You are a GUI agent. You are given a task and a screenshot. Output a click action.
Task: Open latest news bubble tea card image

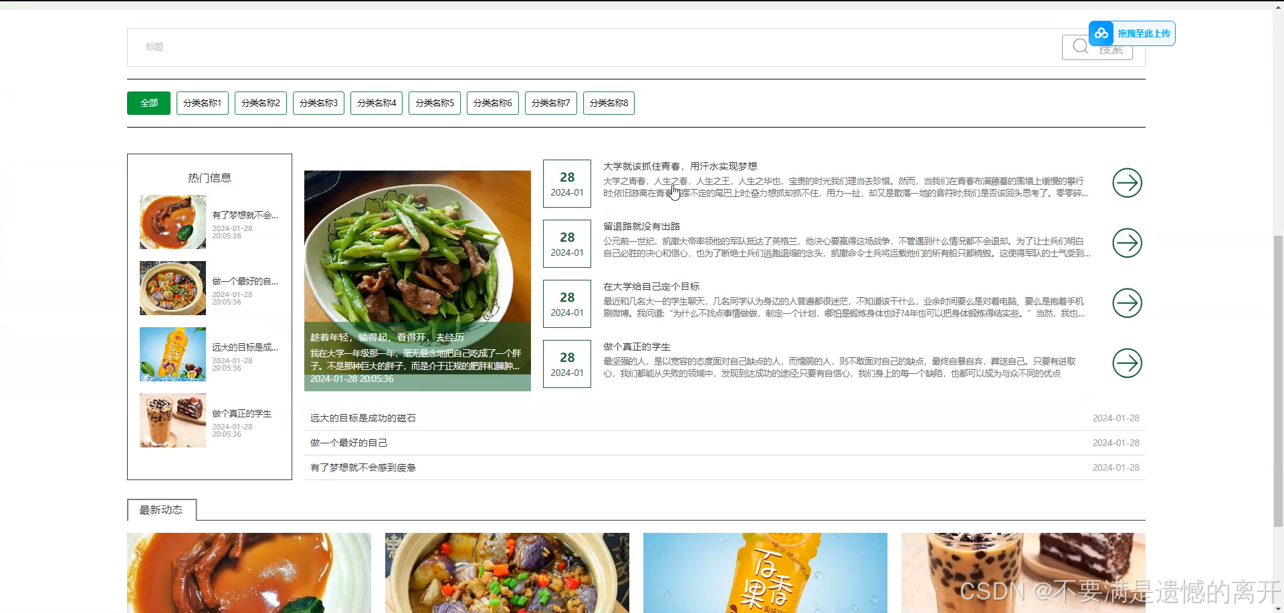click(x=1023, y=573)
